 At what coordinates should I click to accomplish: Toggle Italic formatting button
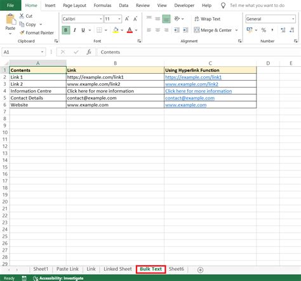pyautogui.click(x=74, y=30)
